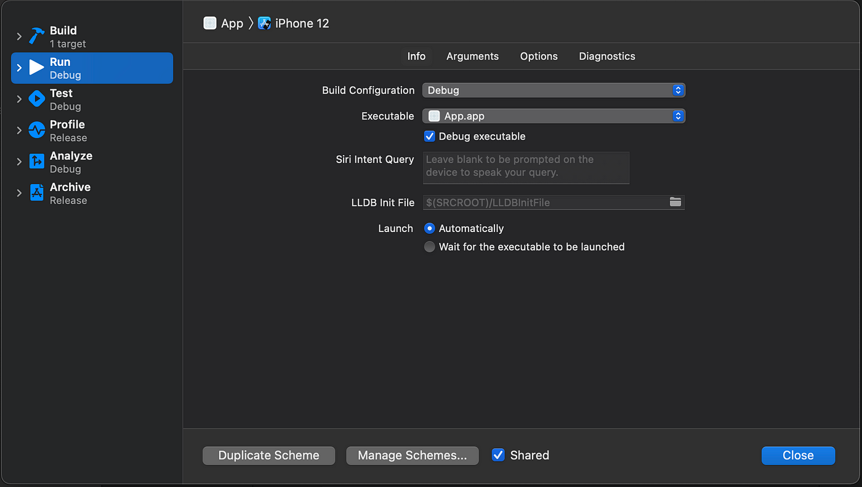
Task: Click the Build hammer icon
Action: coord(37,36)
